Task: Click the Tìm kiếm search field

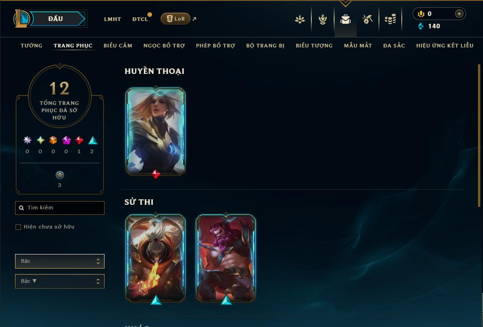Action: [x=60, y=208]
